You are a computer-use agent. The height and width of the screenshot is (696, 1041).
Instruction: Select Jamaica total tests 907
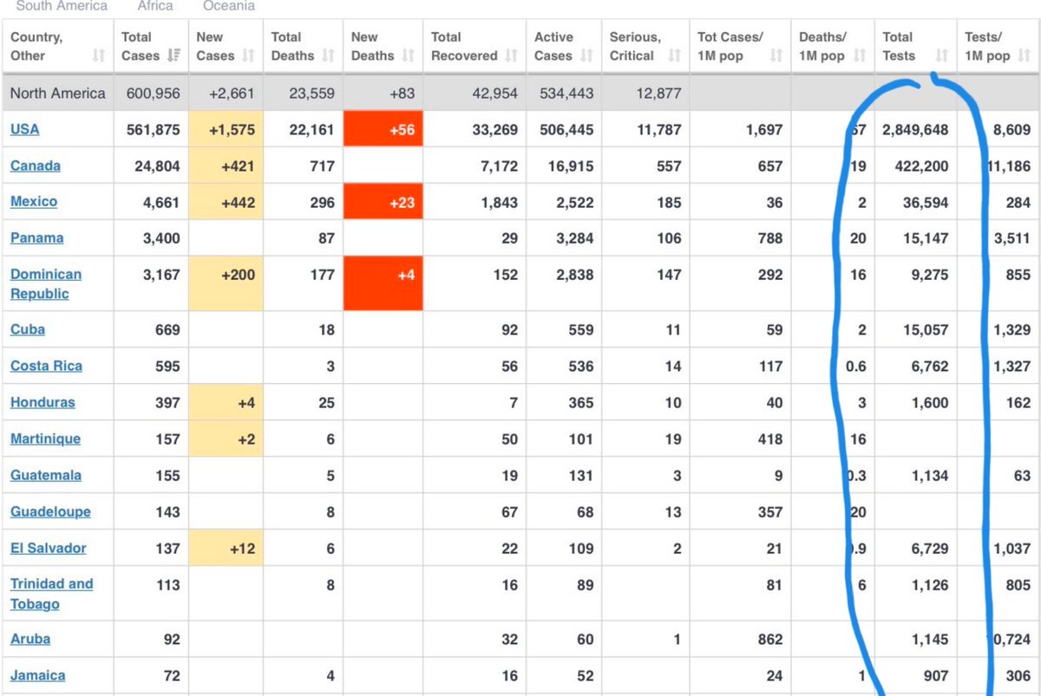[x=936, y=676]
